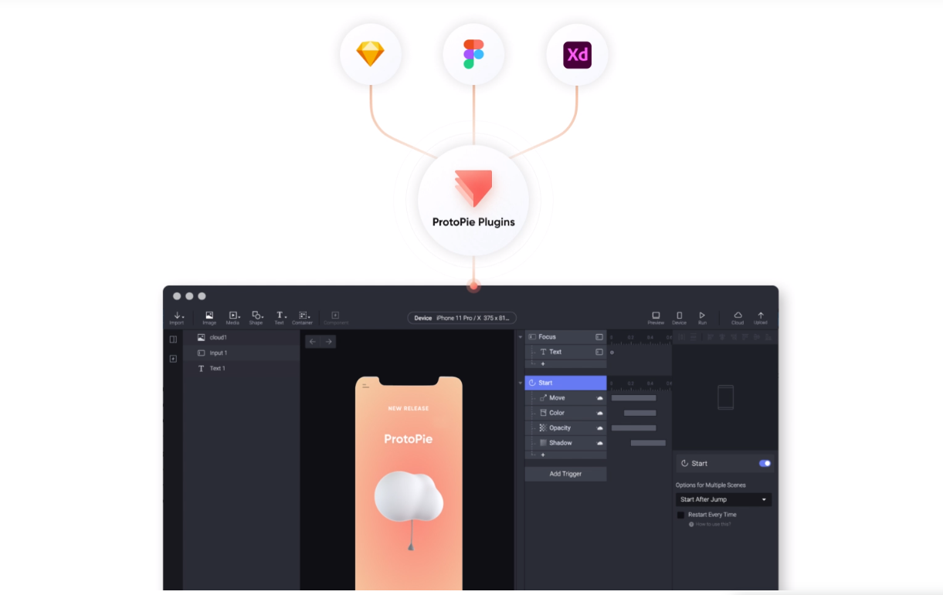The image size is (943, 595).
Task: Open the How to use this? link
Action: (710, 524)
